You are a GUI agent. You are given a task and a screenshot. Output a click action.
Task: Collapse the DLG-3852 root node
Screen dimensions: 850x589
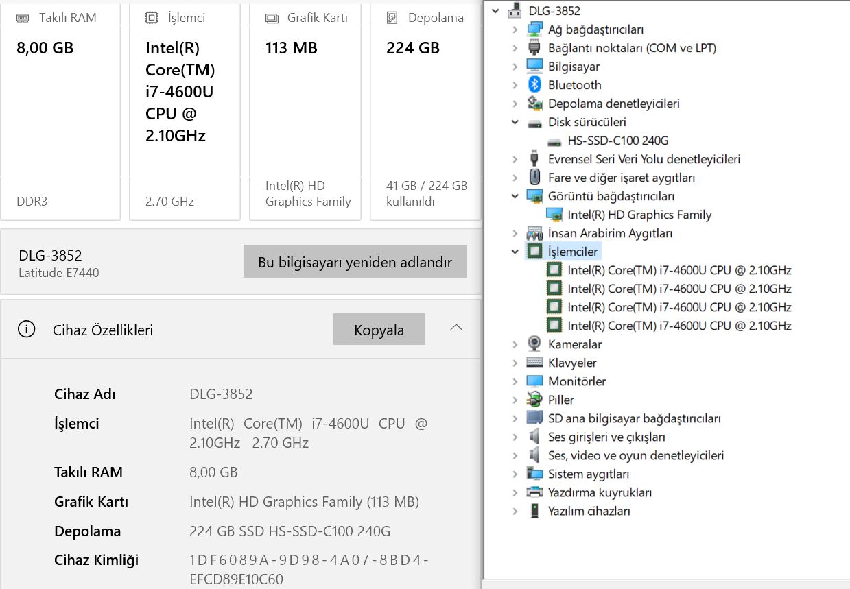[x=495, y=11]
